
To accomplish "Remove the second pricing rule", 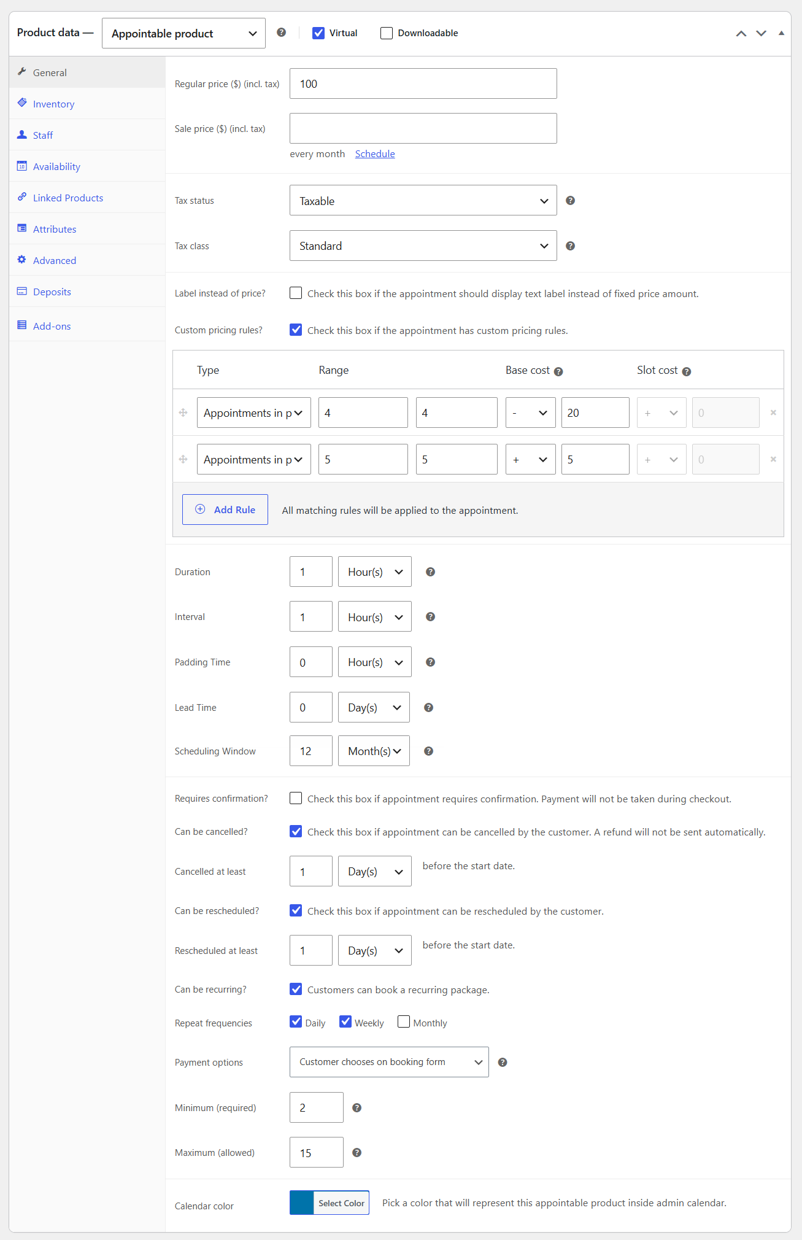I will pos(773,459).
